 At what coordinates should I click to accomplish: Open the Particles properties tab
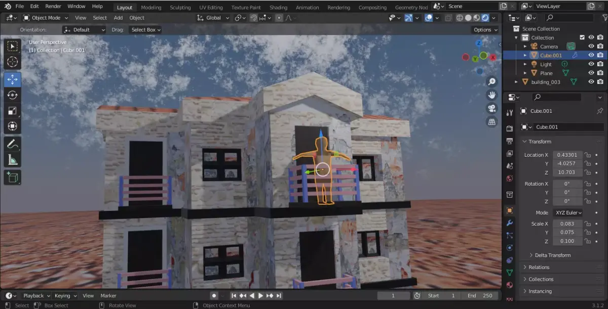[x=510, y=235]
